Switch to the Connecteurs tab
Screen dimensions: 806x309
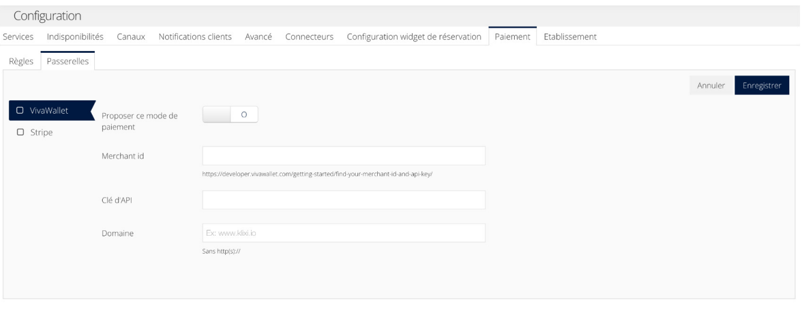[309, 37]
